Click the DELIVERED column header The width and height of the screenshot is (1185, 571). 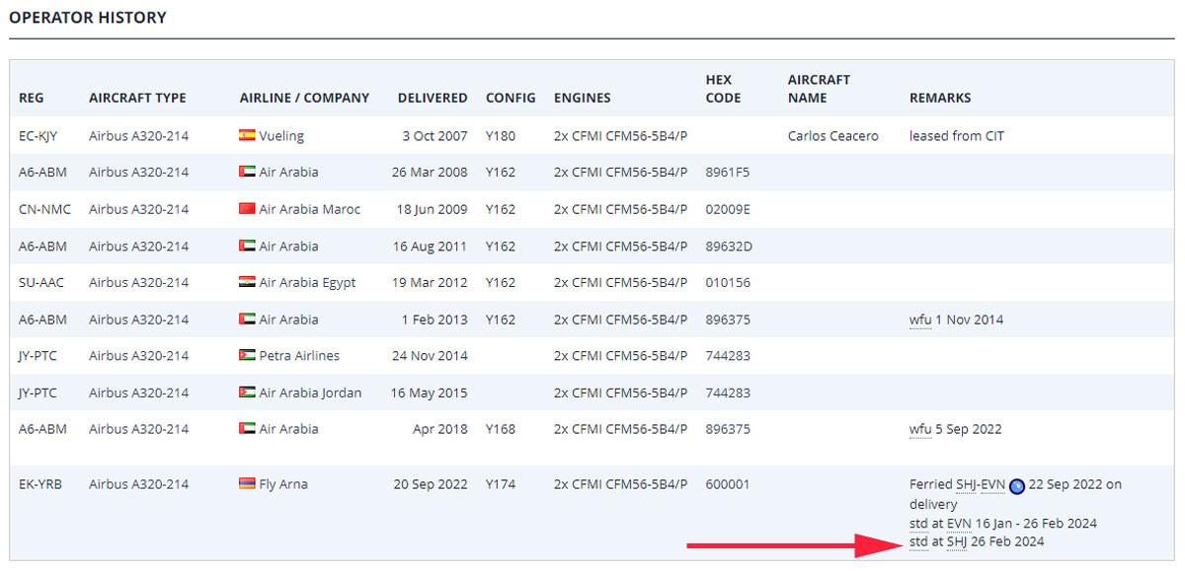click(433, 98)
